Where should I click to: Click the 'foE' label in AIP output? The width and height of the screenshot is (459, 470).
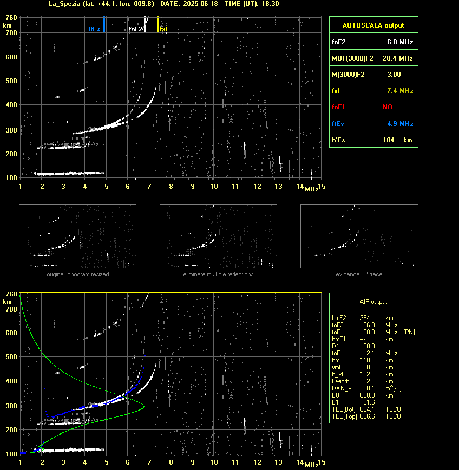(336, 353)
